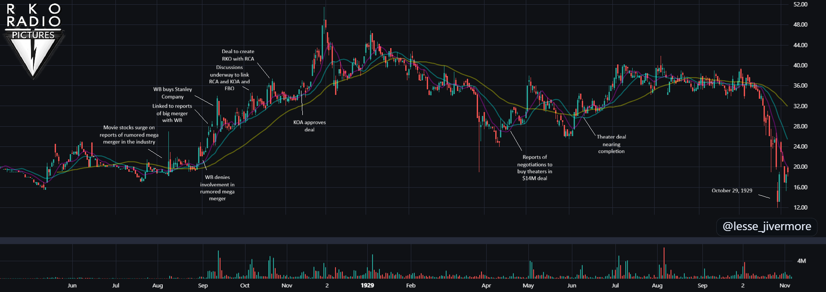Click the 'WB denies involvement in rumored mega merger' note

click(x=217, y=188)
